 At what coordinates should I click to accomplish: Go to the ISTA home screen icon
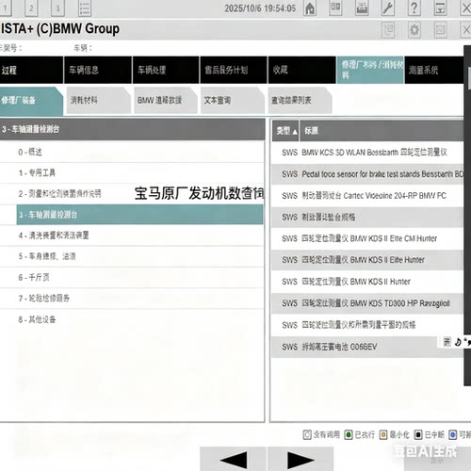coord(310,8)
